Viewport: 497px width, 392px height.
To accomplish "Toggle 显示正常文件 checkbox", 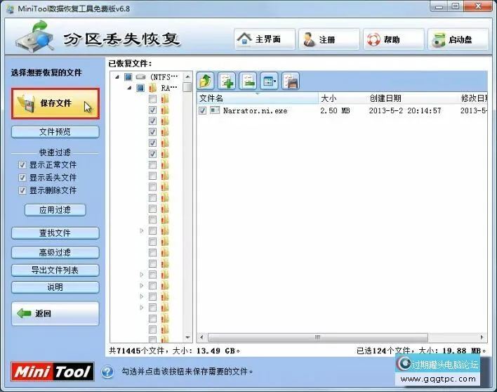I will coord(22,165).
